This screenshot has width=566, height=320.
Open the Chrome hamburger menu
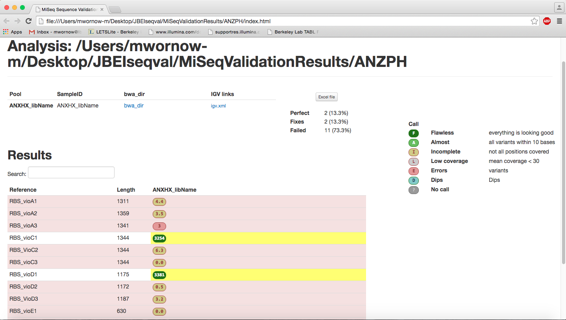(559, 21)
